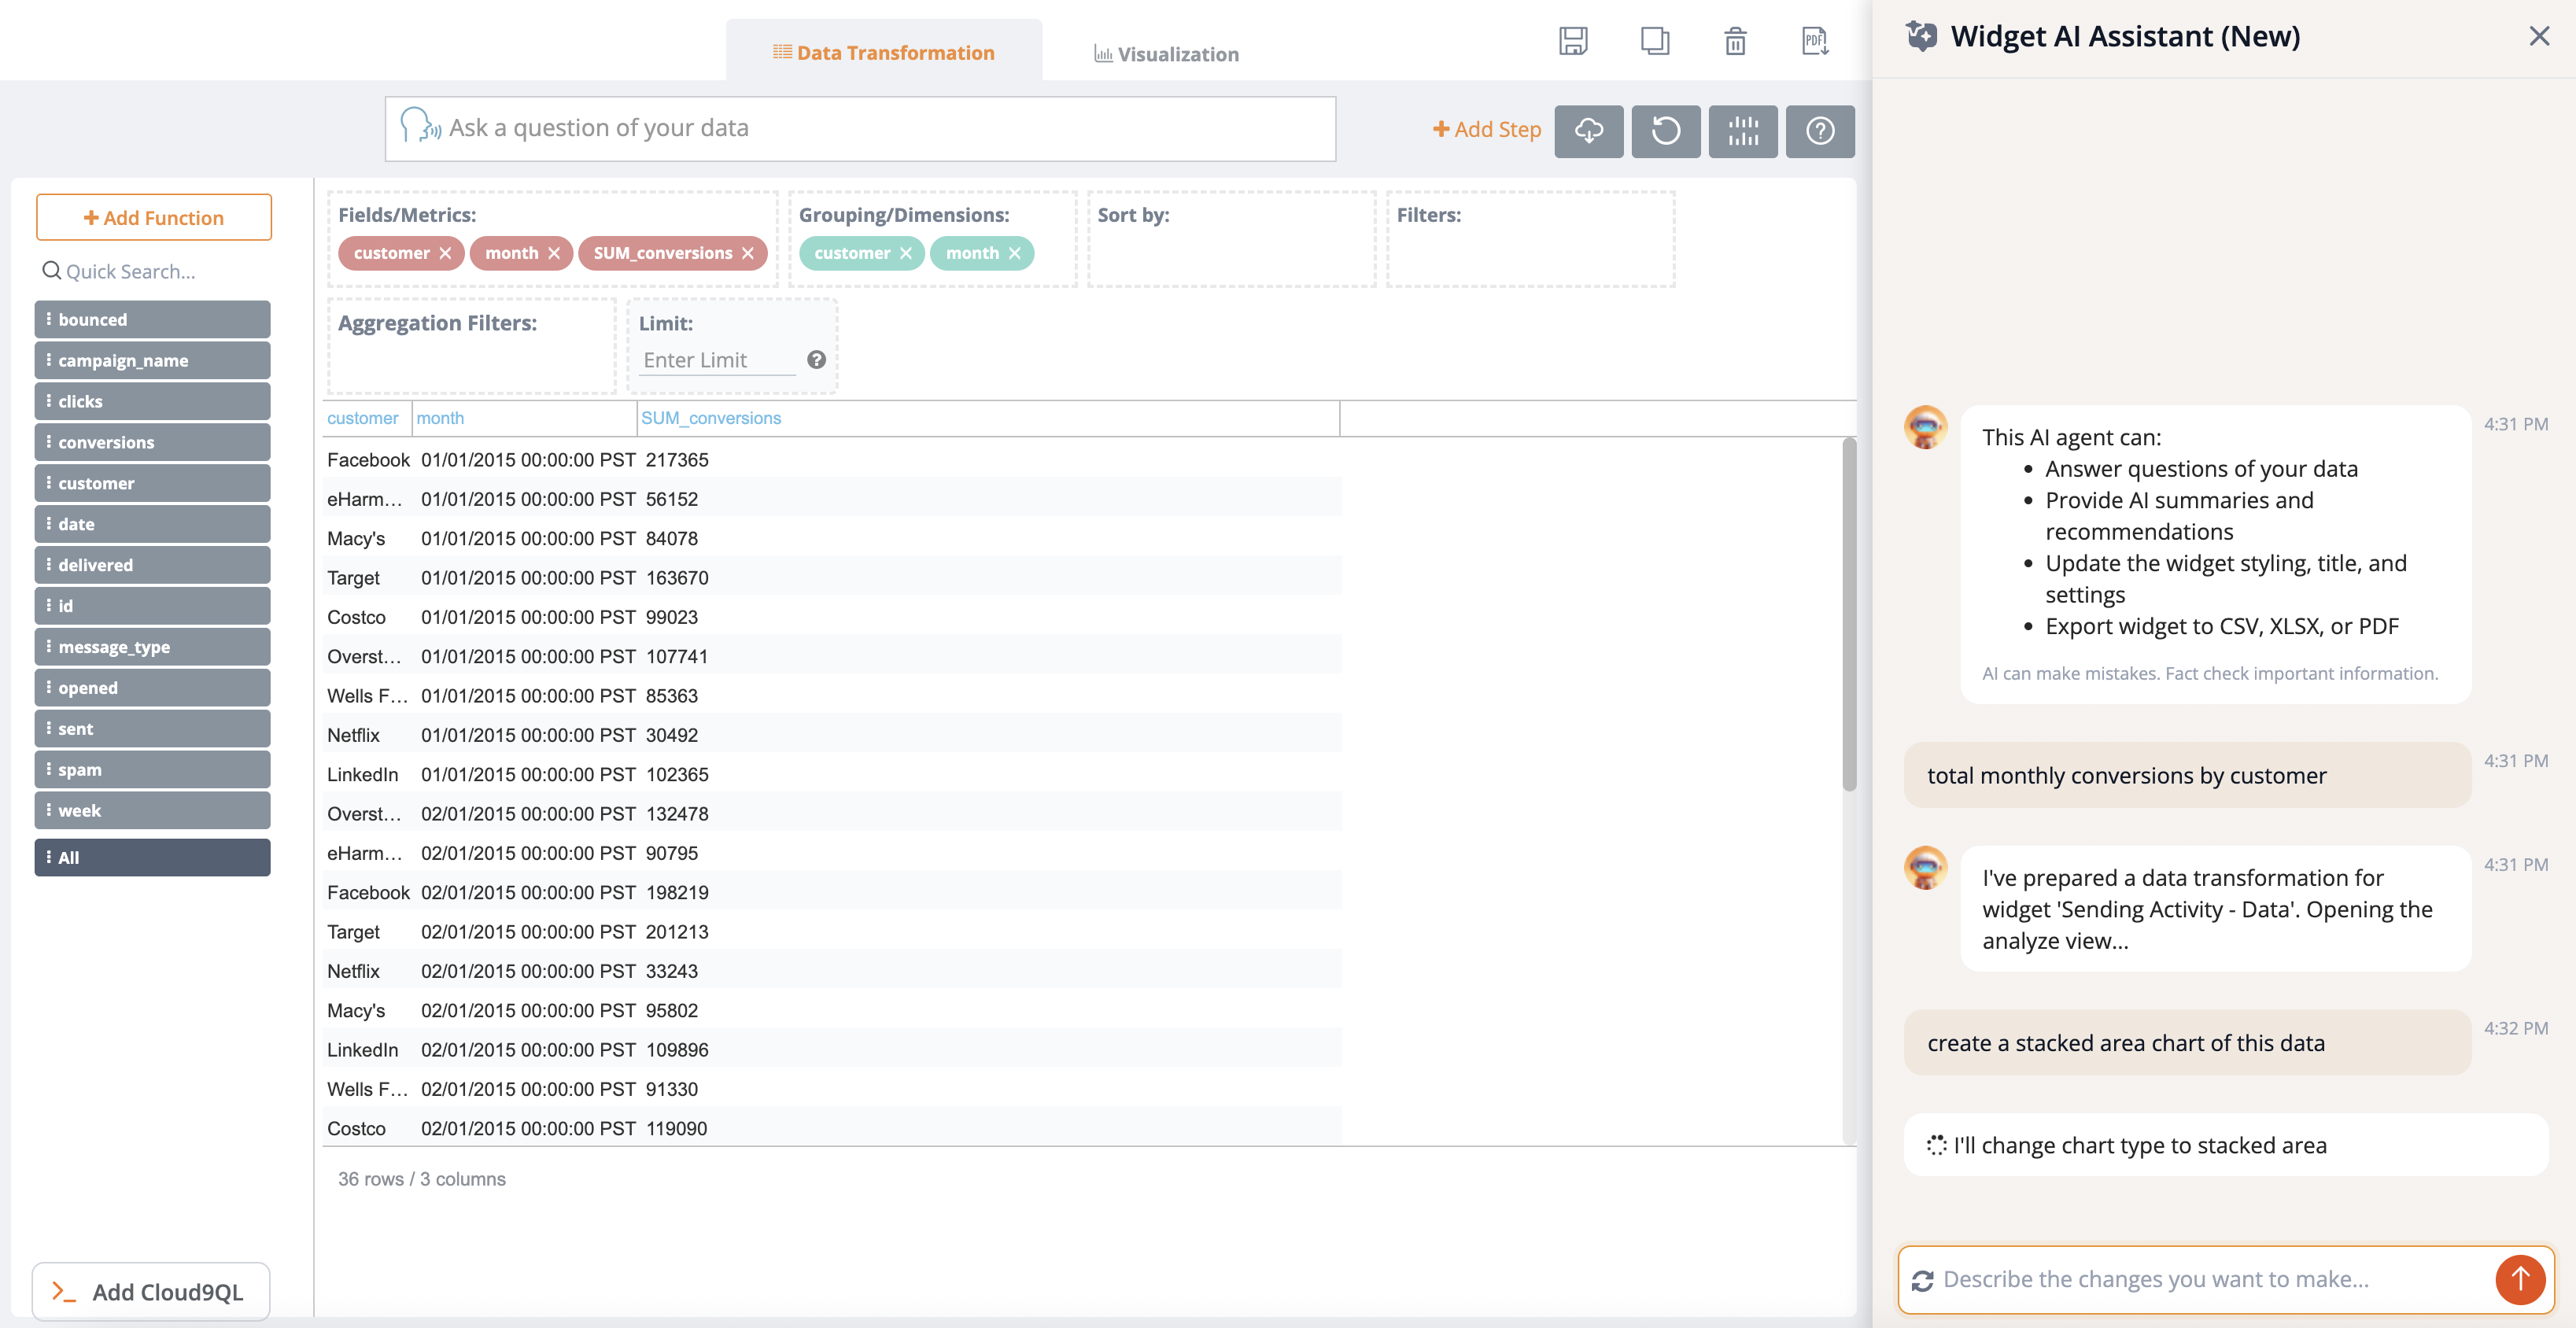Remove month from Grouping/Dimensions
The width and height of the screenshot is (2576, 1328).
pyautogui.click(x=1014, y=253)
